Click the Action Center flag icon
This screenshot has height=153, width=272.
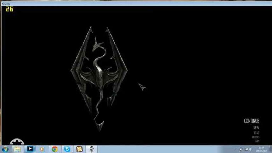[241, 149]
